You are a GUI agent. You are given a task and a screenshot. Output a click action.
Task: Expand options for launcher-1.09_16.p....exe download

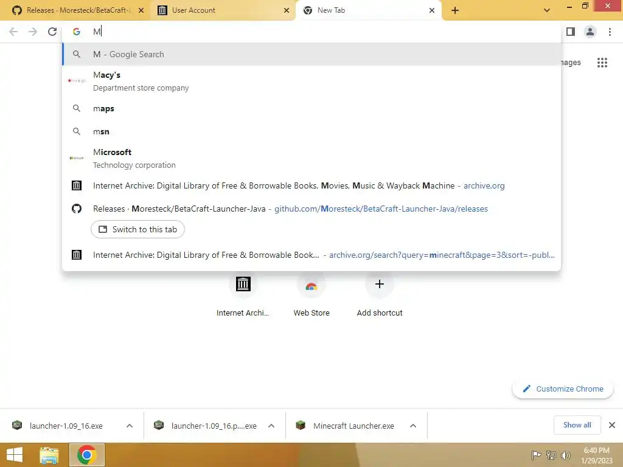pyautogui.click(x=271, y=426)
